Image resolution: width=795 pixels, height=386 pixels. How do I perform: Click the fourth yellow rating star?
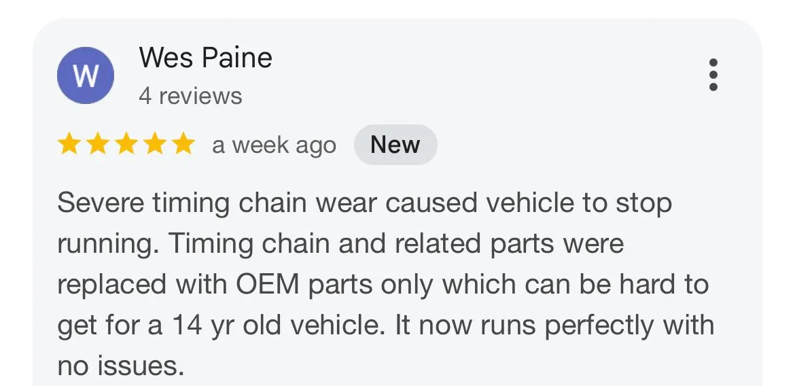coord(155,145)
